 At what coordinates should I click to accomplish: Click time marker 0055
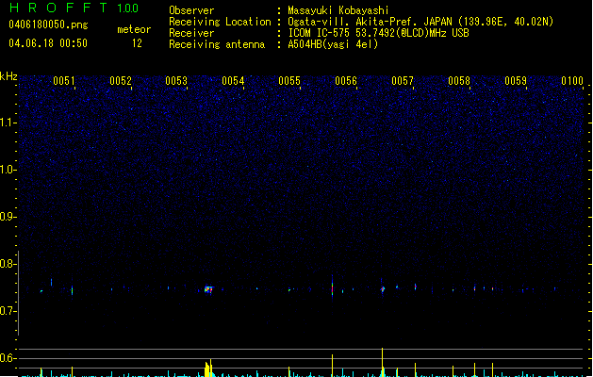pyautogui.click(x=289, y=81)
